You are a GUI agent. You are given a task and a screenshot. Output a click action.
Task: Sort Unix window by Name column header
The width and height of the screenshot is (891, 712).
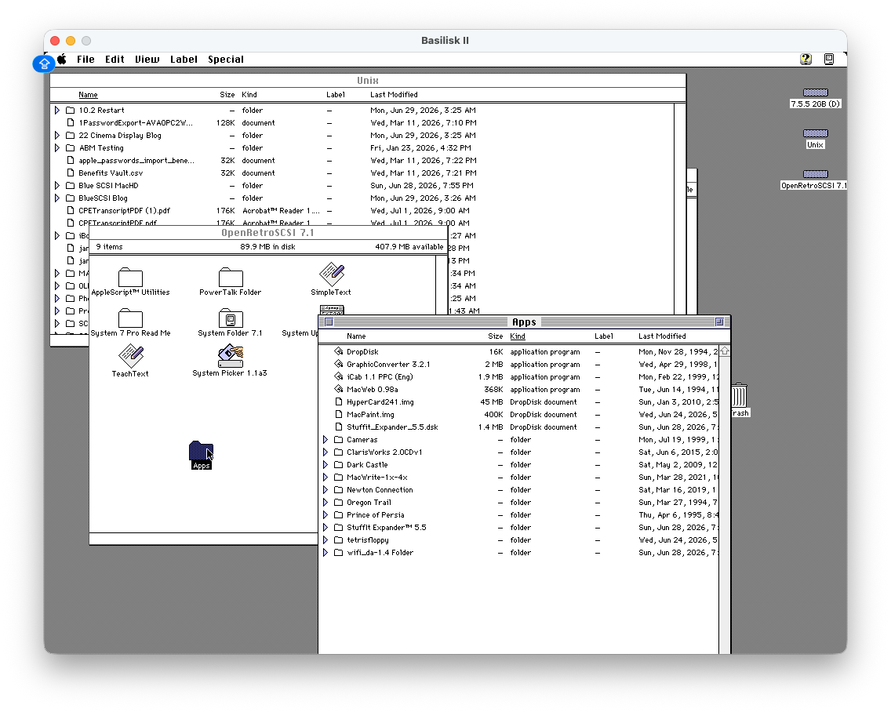point(88,95)
